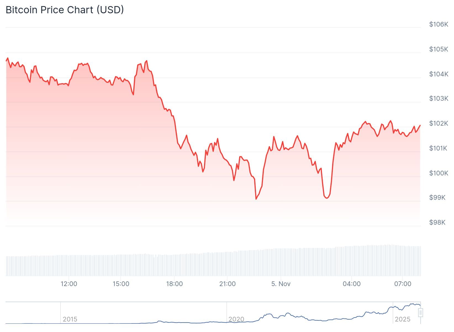454x332 pixels.
Task: Click the $105K price axis label
Action: point(439,49)
